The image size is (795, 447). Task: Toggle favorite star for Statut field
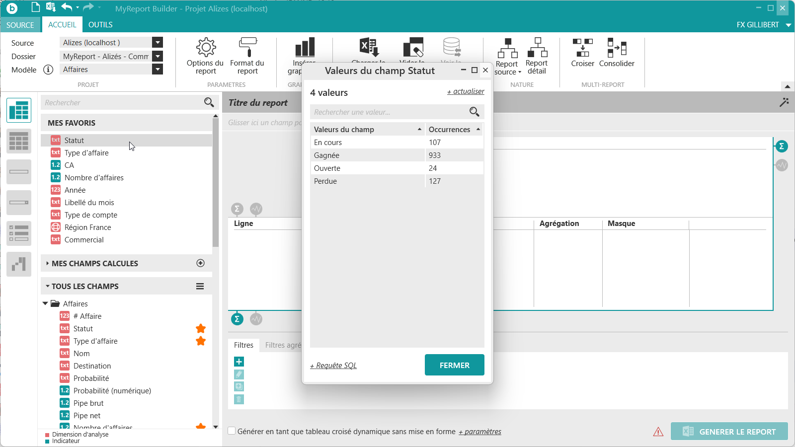tap(201, 329)
